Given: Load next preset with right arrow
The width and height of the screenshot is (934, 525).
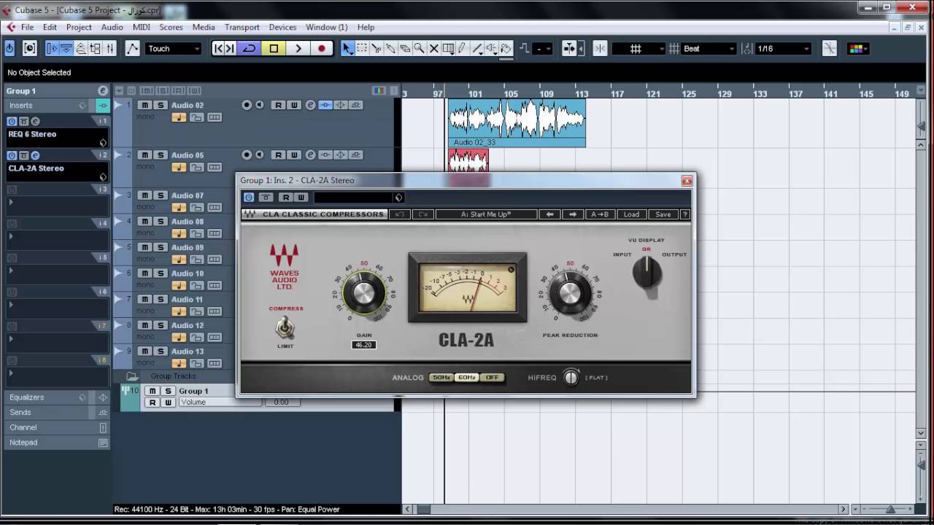Looking at the screenshot, I should 573,214.
